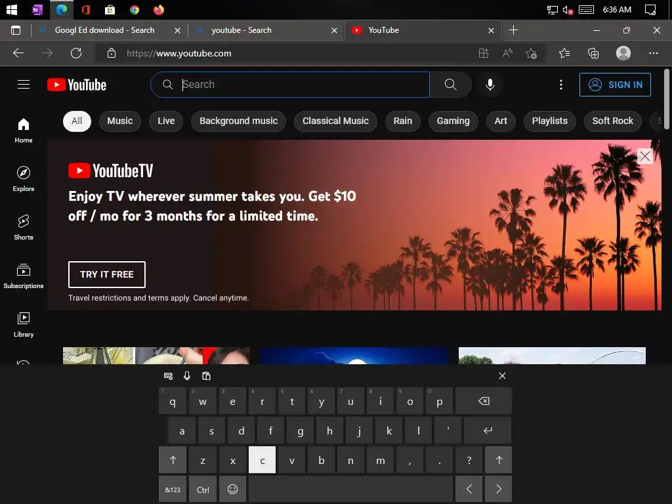The height and width of the screenshot is (504, 672).
Task: Select the Soft Rock filter chip
Action: click(612, 121)
